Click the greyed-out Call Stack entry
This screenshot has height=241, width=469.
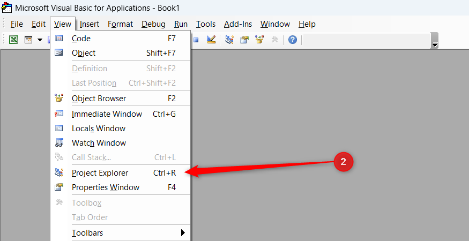[121, 157]
